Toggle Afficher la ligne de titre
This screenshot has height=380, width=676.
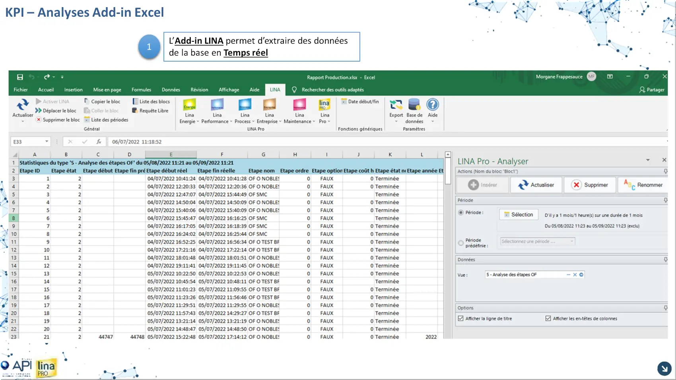[460, 318]
